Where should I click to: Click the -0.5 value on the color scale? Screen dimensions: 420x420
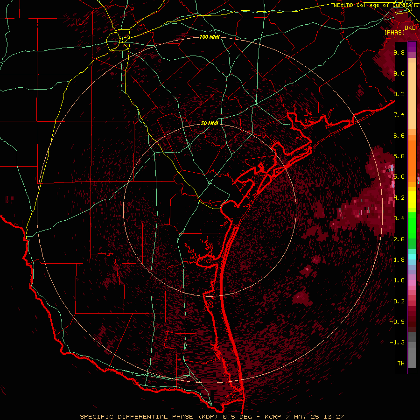pos(397,322)
